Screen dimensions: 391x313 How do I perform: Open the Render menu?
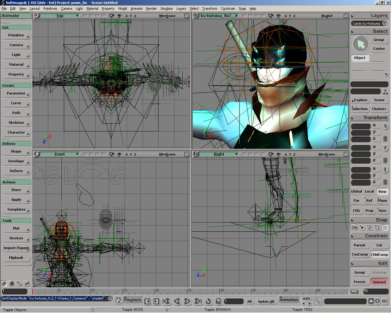pos(151,9)
